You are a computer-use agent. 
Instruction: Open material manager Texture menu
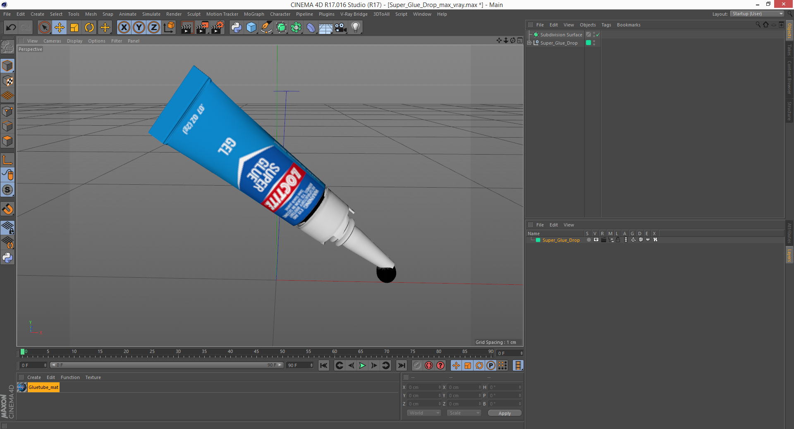tap(93, 377)
